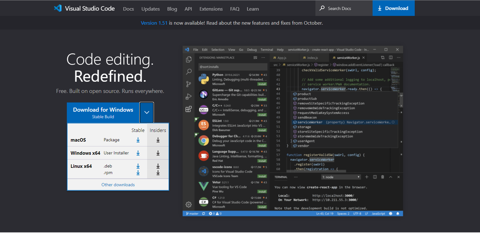Create new terminal with the plus icon
The height and width of the screenshot is (233, 480).
(x=367, y=177)
